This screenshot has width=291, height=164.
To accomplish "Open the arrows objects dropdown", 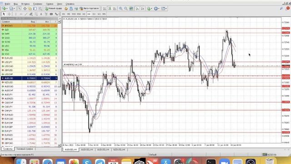I will click(x=59, y=14).
